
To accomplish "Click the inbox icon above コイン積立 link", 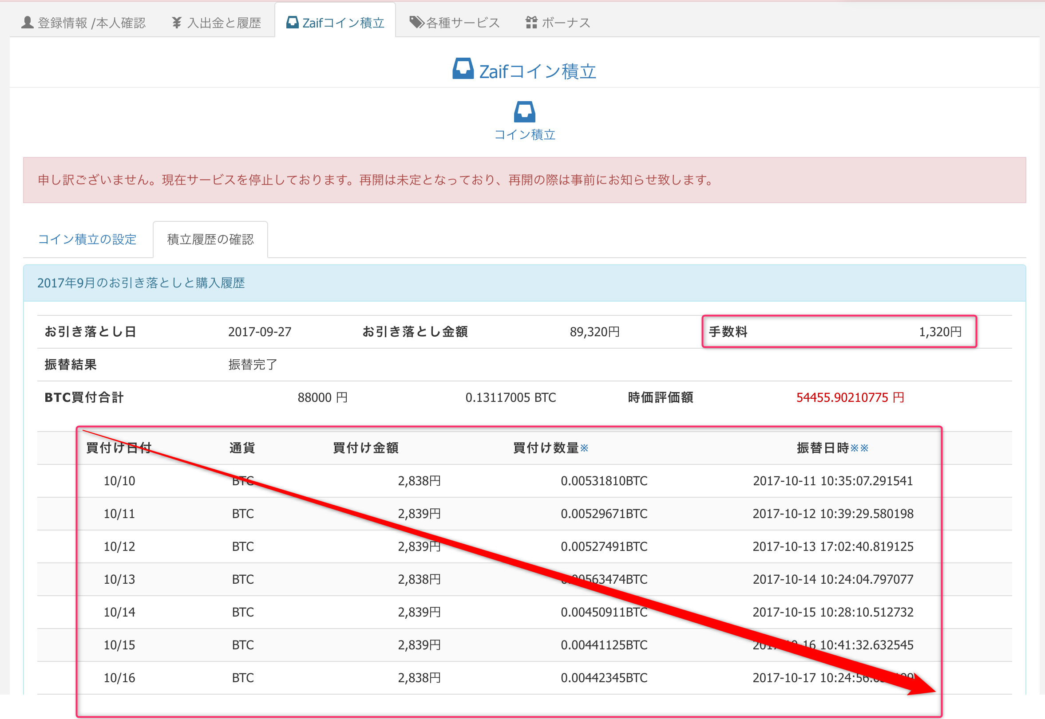I will [525, 112].
